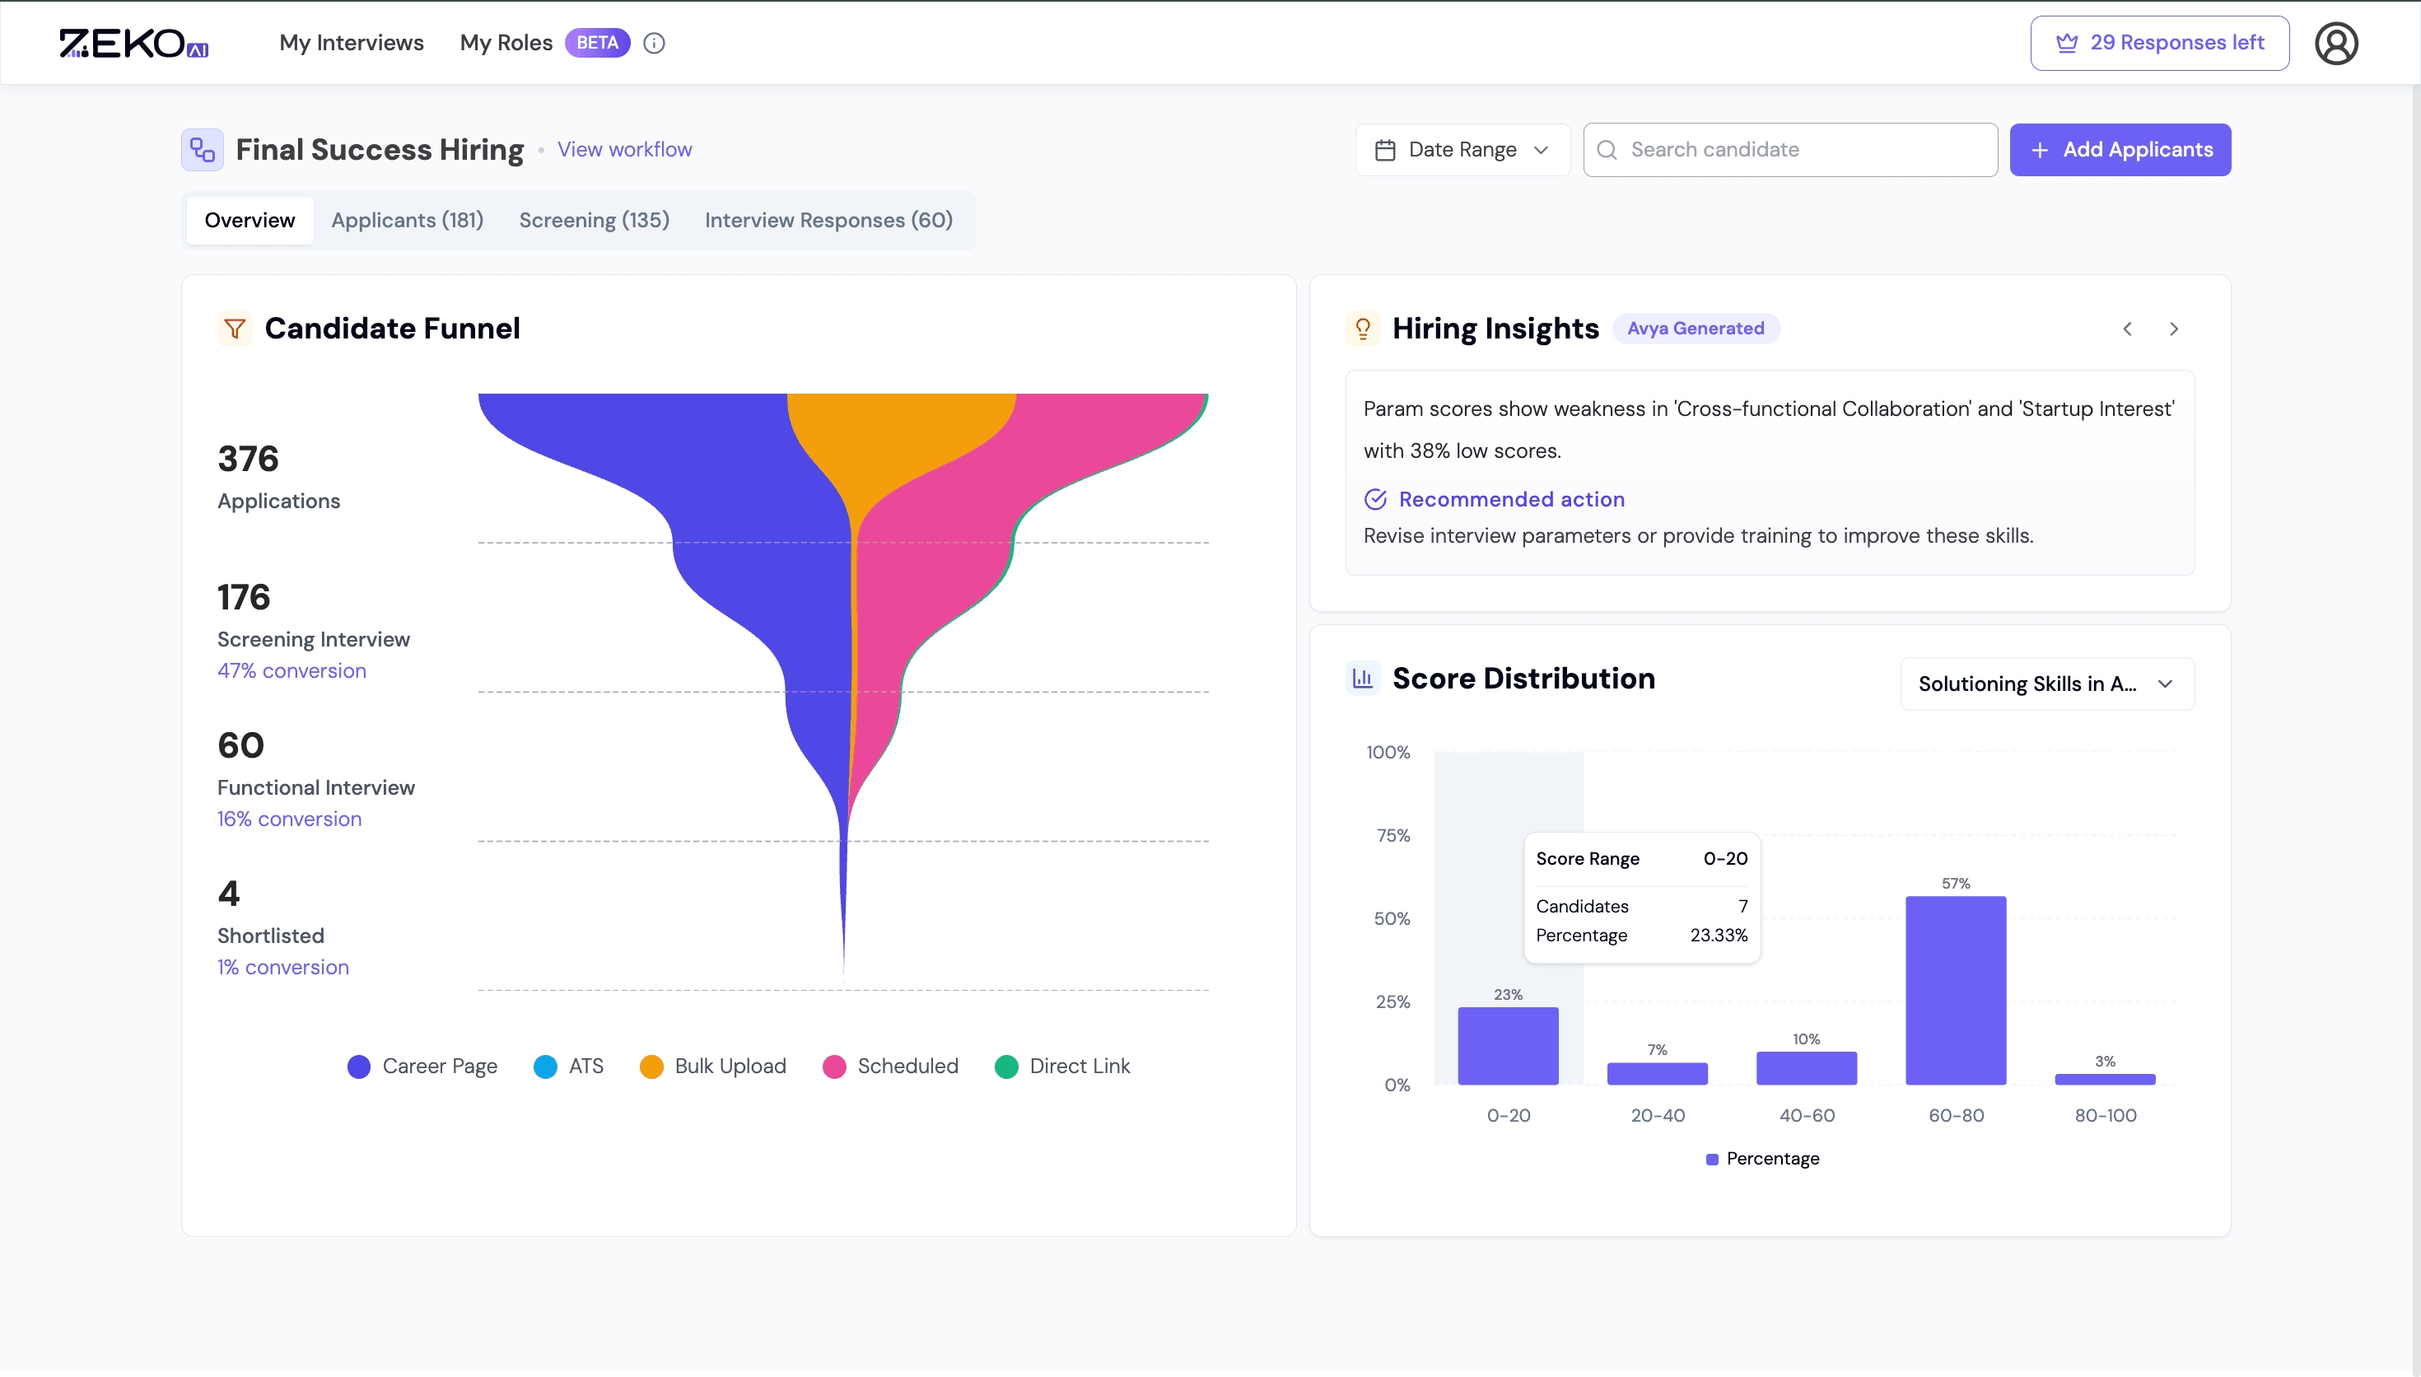Click the calendar icon in Date Range
2421x1377 pixels.
tap(1386, 149)
